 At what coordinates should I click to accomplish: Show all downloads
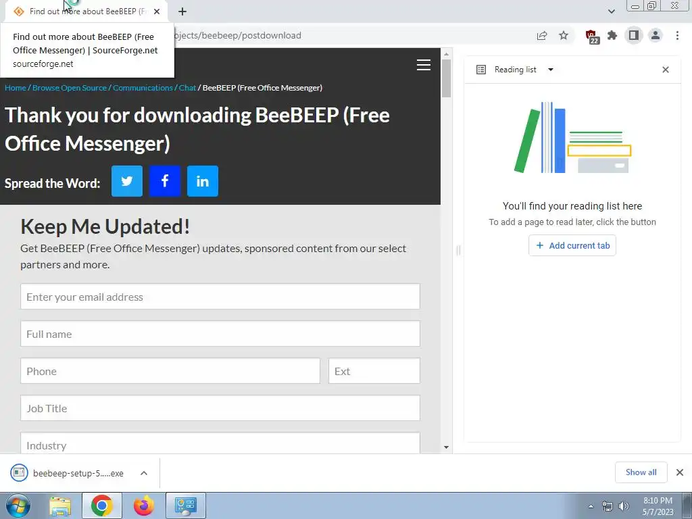[x=641, y=472]
